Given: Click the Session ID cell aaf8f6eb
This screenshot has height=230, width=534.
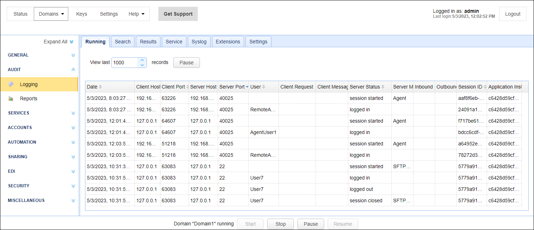Looking at the screenshot, I should pyautogui.click(x=471, y=98).
